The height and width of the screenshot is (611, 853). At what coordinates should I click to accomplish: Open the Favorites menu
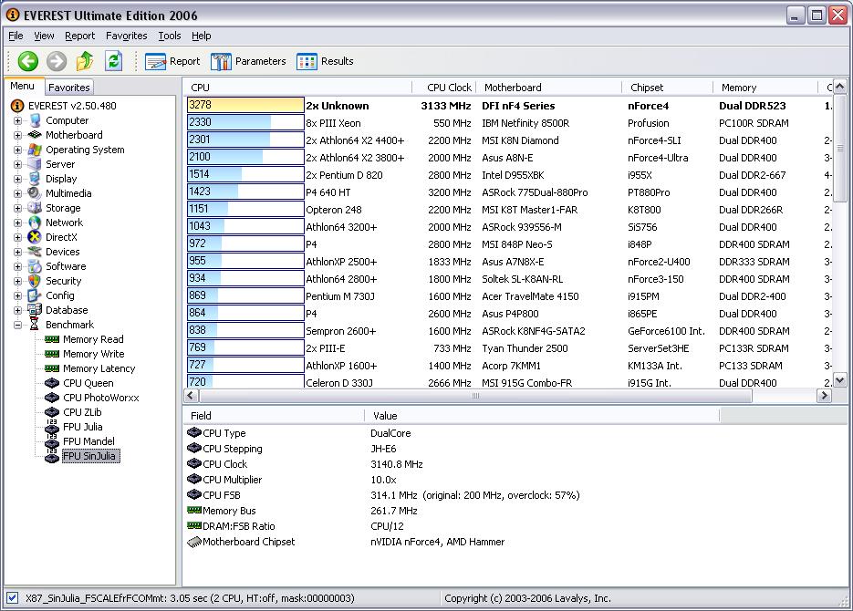point(126,36)
